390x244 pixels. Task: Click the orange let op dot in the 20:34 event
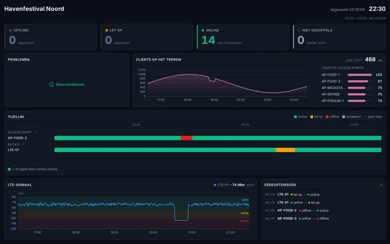click(x=309, y=203)
